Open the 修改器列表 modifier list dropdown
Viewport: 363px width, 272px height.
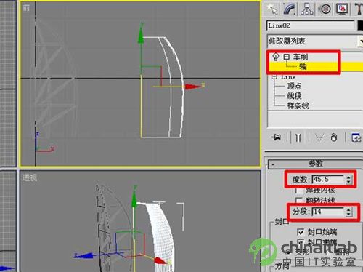click(315, 41)
